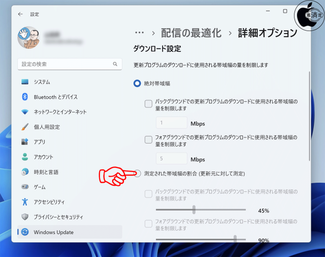
Task: Select the プライバシーとセキュリティ shield icon
Action: click(x=25, y=217)
